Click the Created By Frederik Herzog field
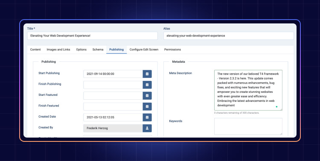320x161 pixels. coord(113,128)
